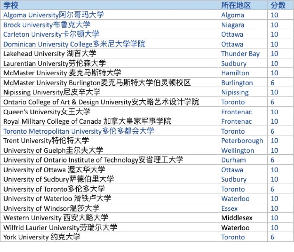The image size is (294, 252).
Task: Click Toronto in the University of Toronto row
Action: [233, 189]
